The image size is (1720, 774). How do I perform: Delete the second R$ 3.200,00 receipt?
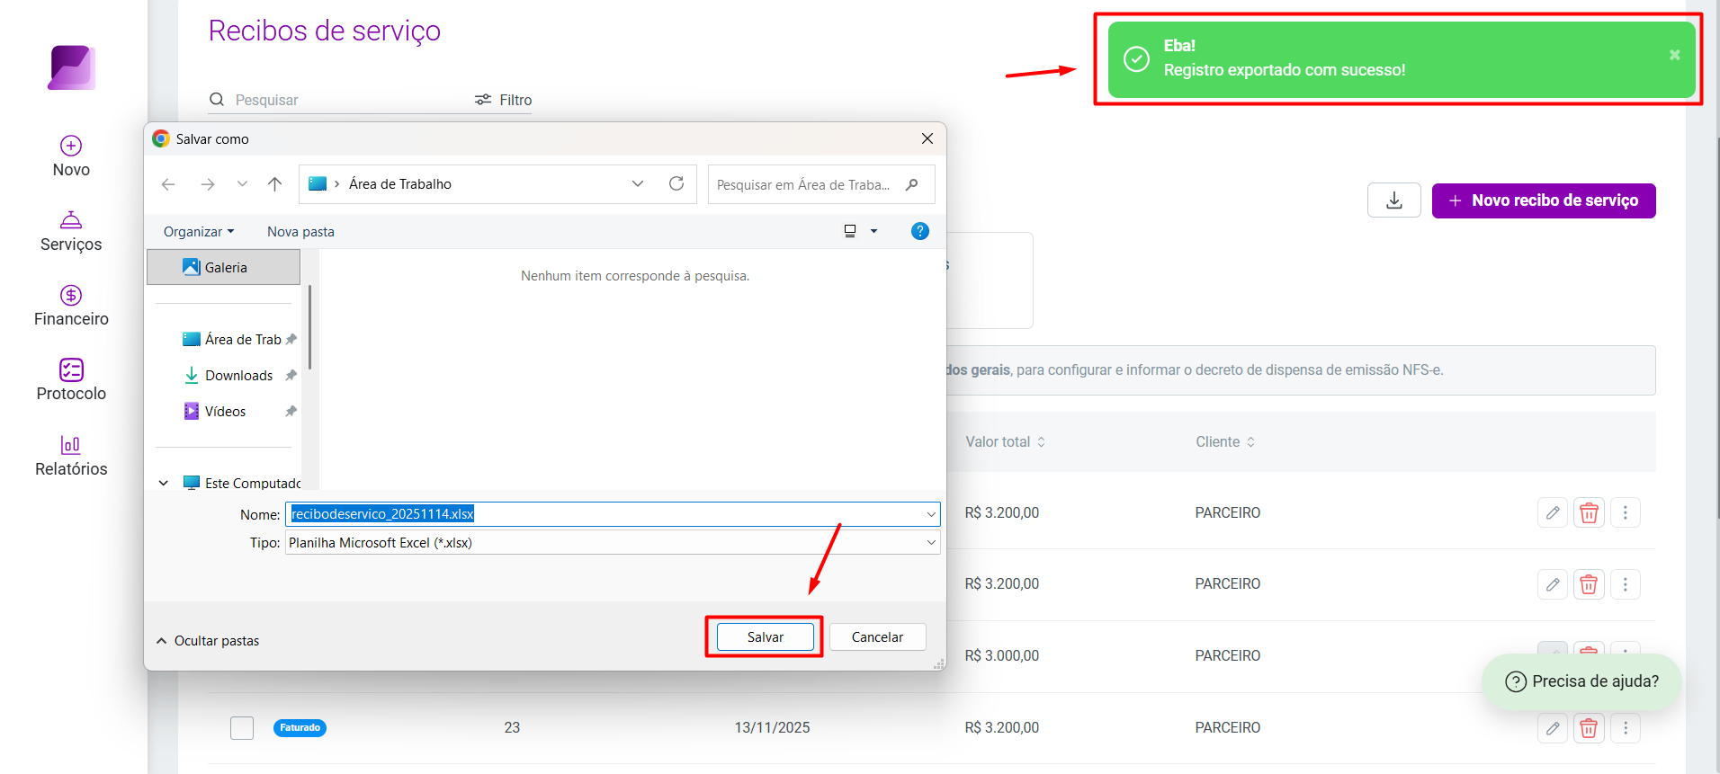click(1589, 584)
